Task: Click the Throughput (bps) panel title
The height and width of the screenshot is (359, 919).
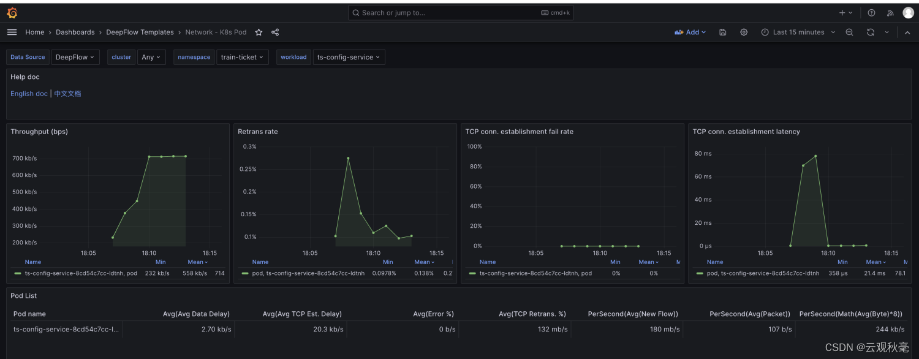Action: click(39, 132)
